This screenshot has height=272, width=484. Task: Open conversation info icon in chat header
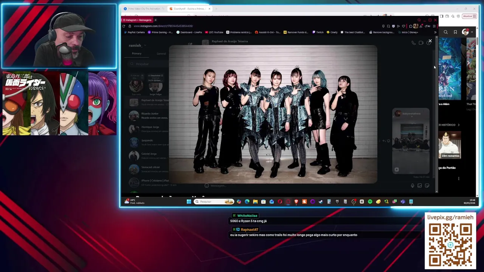click(428, 43)
